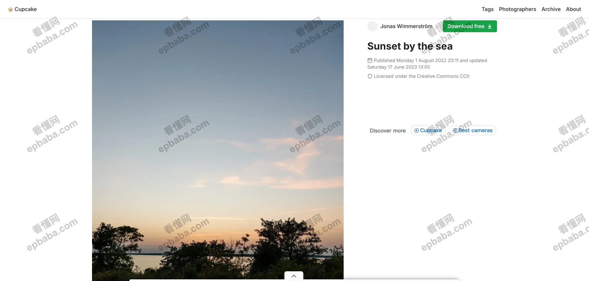Screen dimensions: 589x281
Task: Click the calendar icon beside Published date
Action: (x=370, y=60)
